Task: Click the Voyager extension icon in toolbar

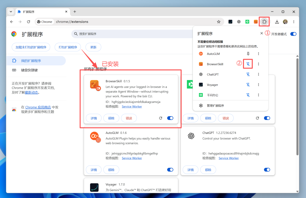Action: [x=230, y=21]
